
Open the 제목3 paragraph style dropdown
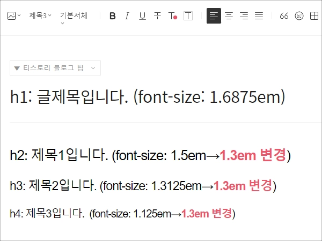(x=40, y=16)
